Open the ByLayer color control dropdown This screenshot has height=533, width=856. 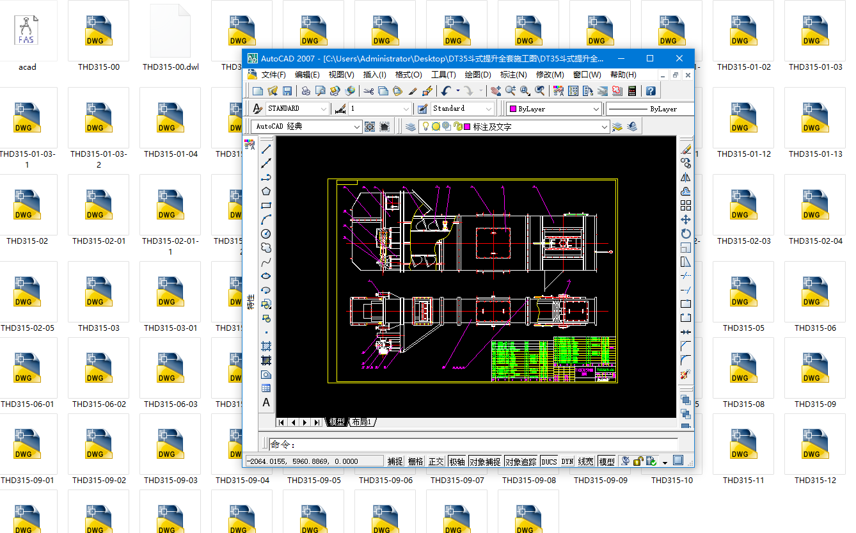pyautogui.click(x=554, y=109)
